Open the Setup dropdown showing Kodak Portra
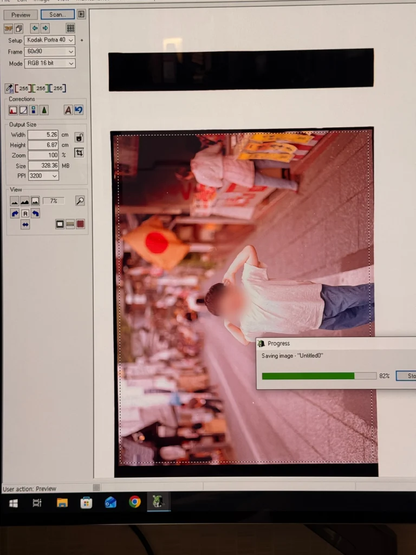The height and width of the screenshot is (555, 416). point(49,40)
